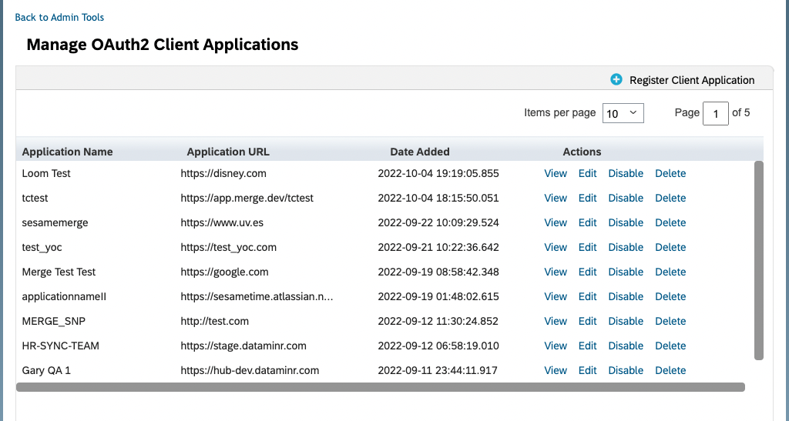Click the Application Name column header

click(67, 152)
